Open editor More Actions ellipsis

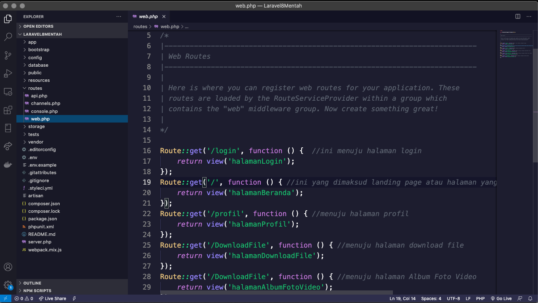pos(529,16)
